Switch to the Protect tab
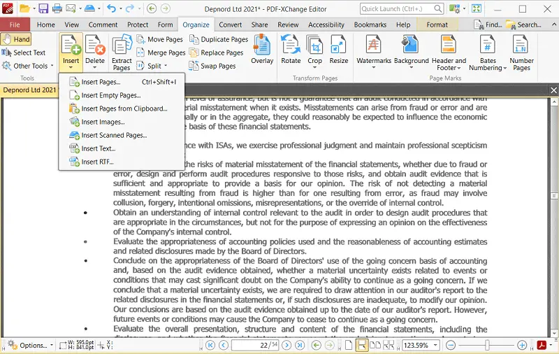Screen dimensions: 559x354 click(x=138, y=24)
